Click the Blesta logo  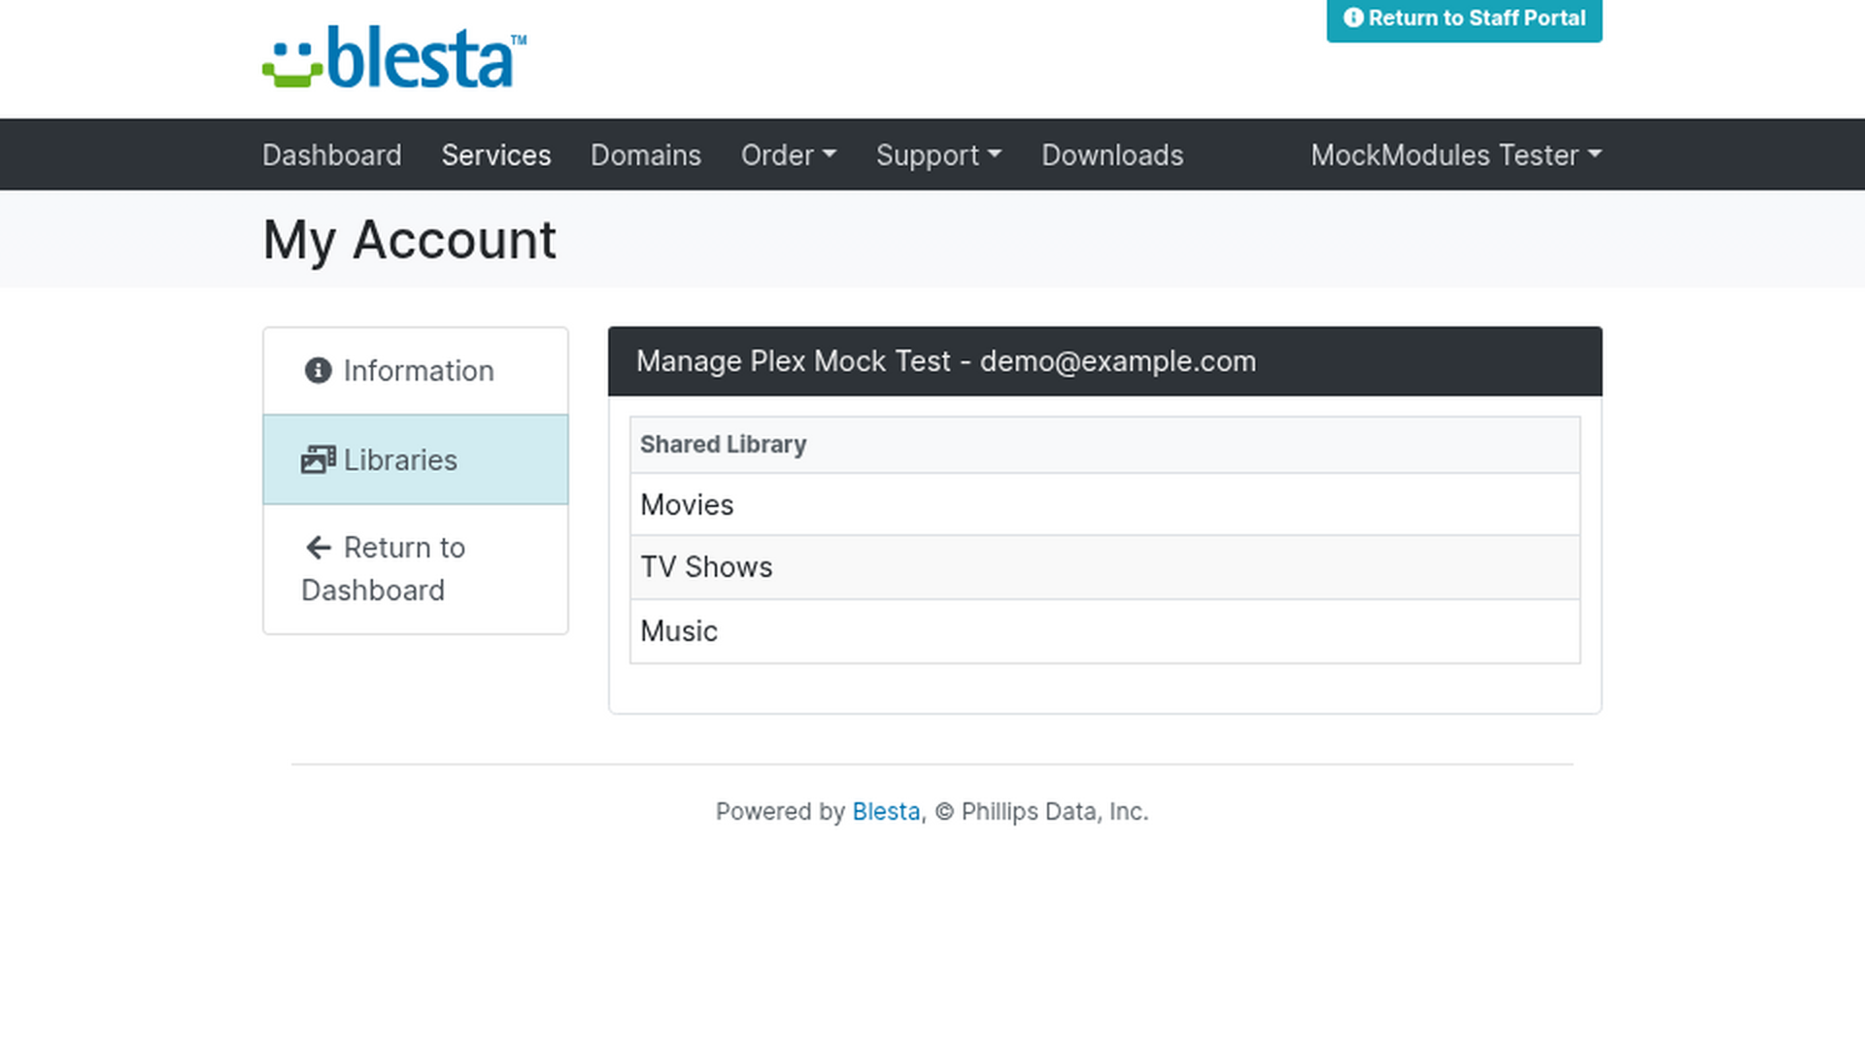coord(394,56)
